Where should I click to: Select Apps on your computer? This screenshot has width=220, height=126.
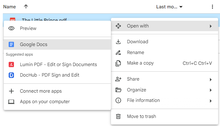tap(45, 102)
